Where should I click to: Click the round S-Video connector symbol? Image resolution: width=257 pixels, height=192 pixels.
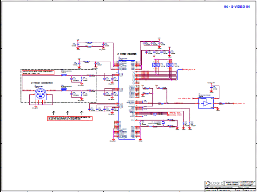coord(40,94)
